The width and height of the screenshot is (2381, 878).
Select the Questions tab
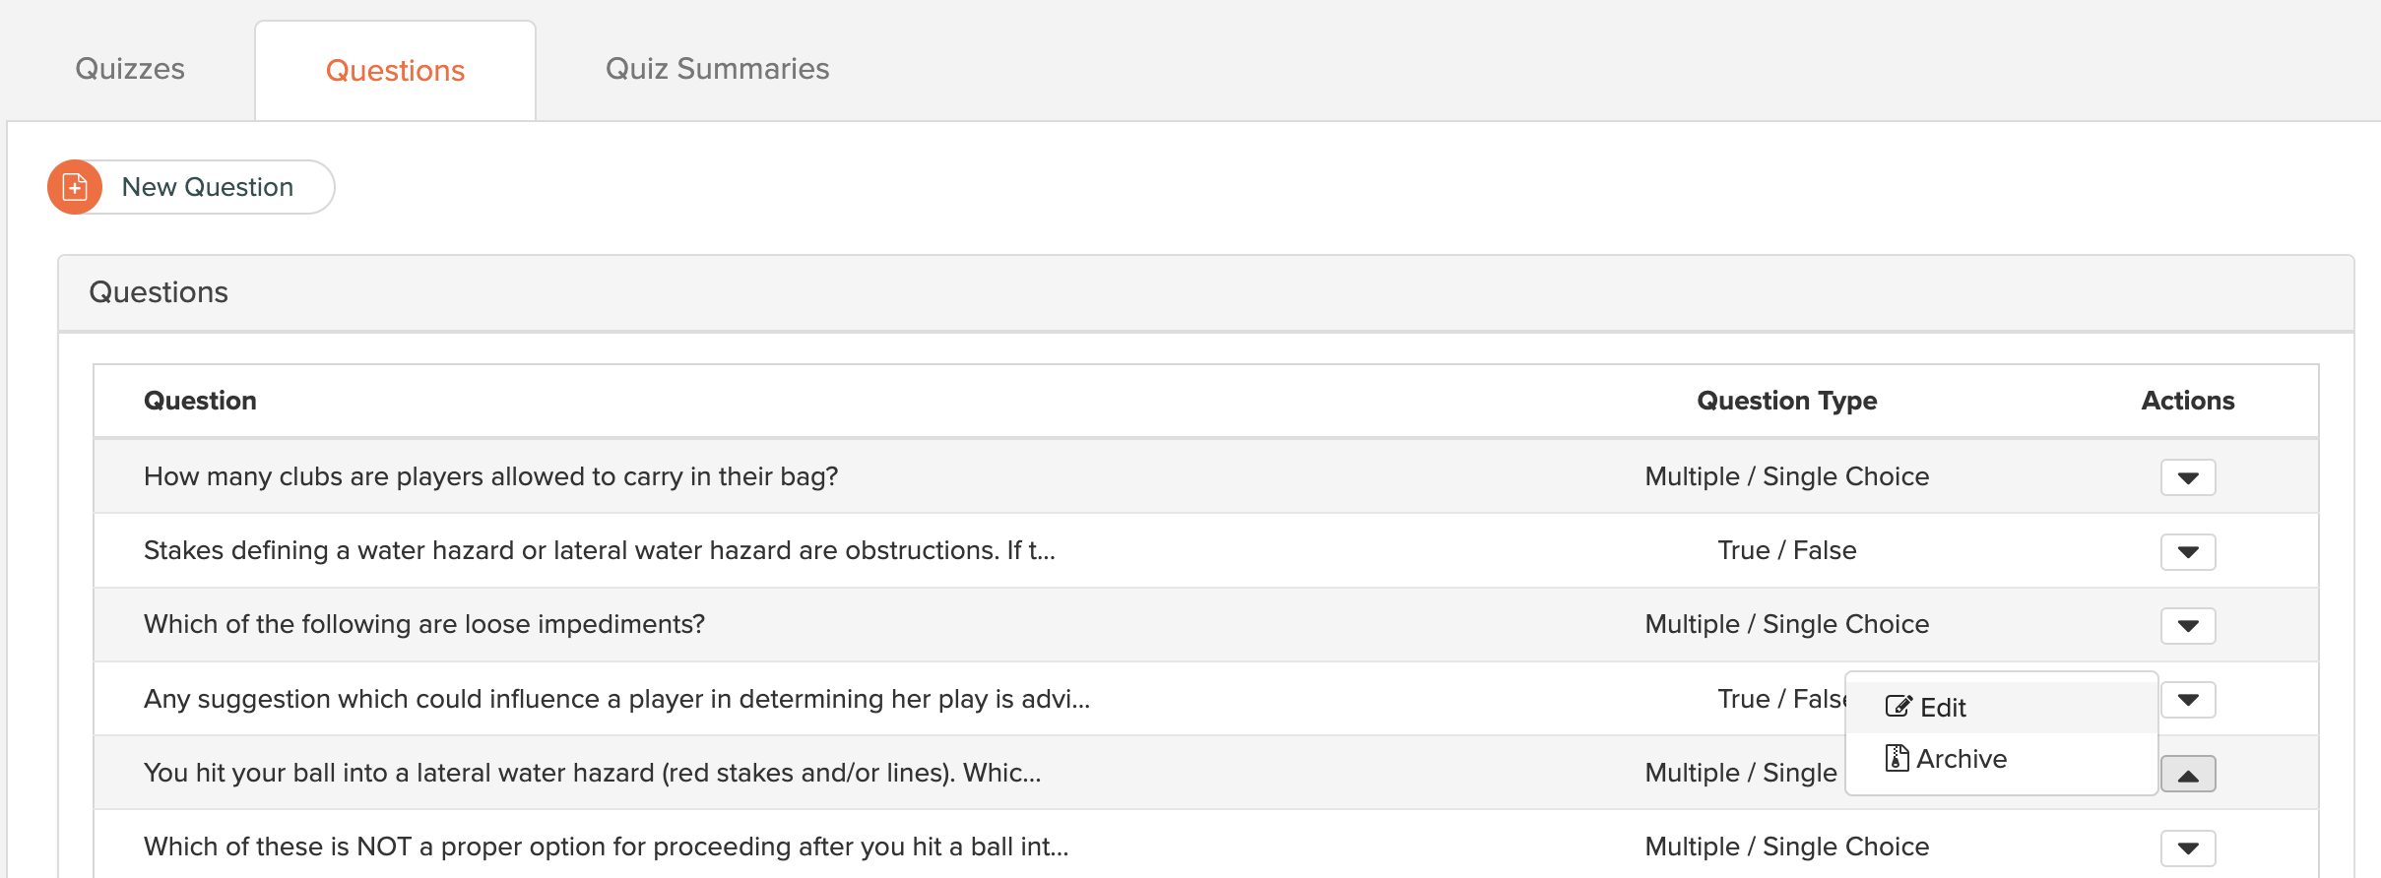[395, 71]
